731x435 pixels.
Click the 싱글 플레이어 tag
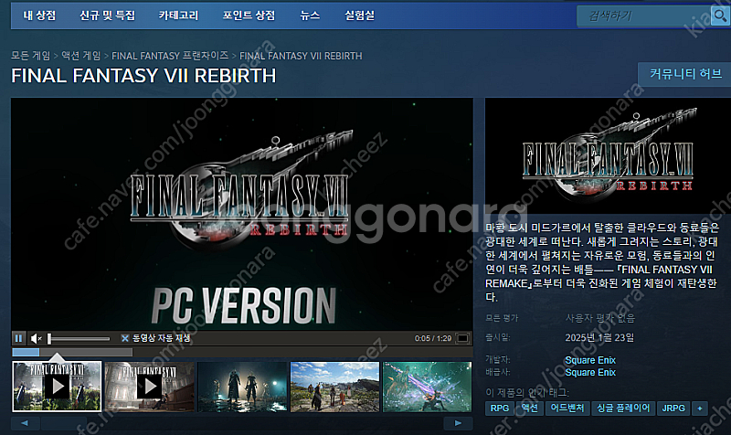click(x=623, y=408)
